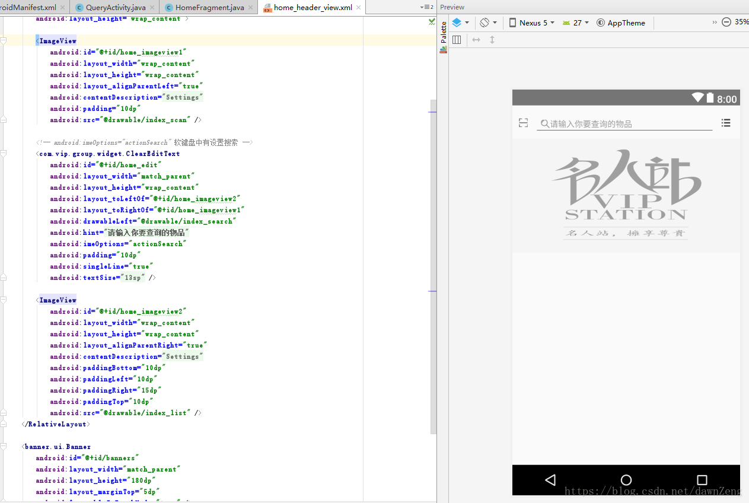Collapse the ClearEditText tag fold marker
The image size is (749, 503).
point(4,154)
